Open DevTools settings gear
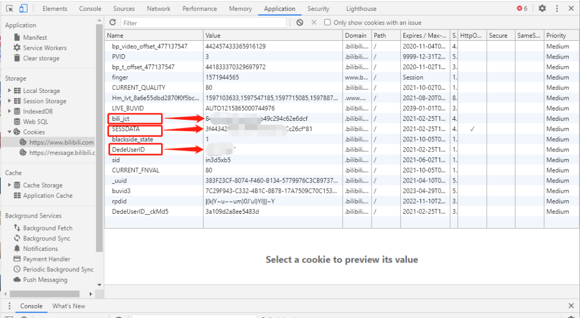 click(542, 8)
